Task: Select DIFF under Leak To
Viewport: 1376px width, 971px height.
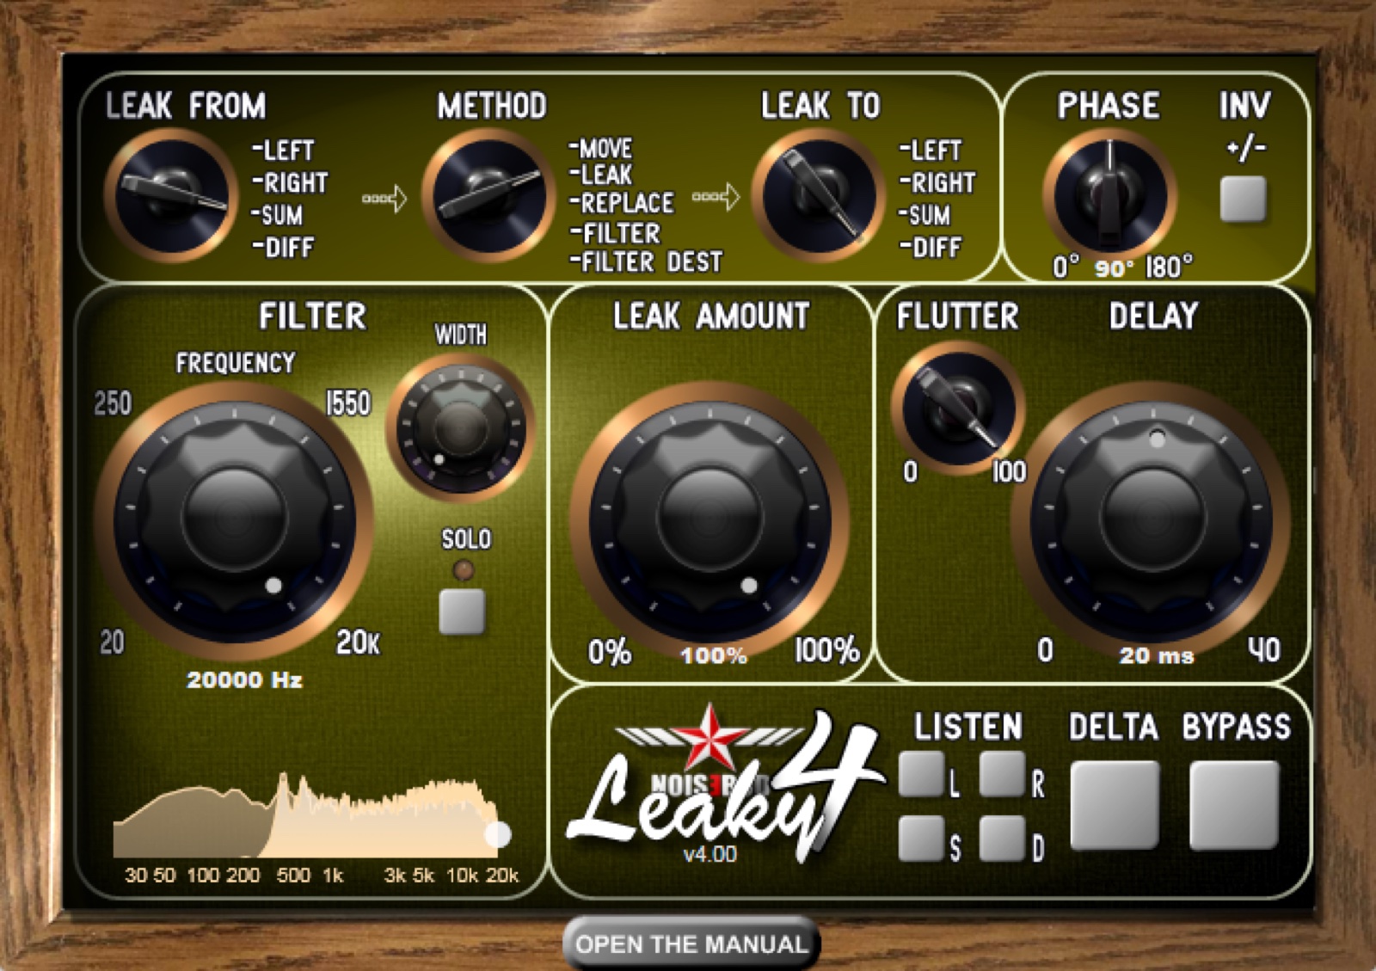Action: coord(931,248)
